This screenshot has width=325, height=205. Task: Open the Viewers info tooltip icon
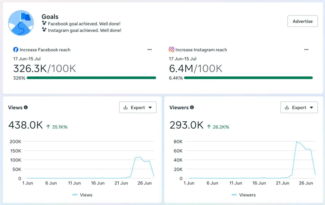(192, 107)
